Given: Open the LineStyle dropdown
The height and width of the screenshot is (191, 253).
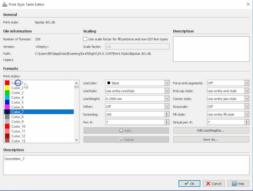Looking at the screenshot, I should 167,91.
